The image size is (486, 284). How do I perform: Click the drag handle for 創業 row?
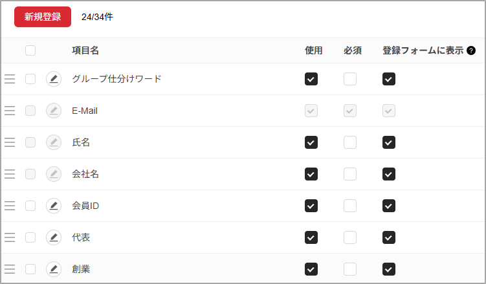coord(10,268)
